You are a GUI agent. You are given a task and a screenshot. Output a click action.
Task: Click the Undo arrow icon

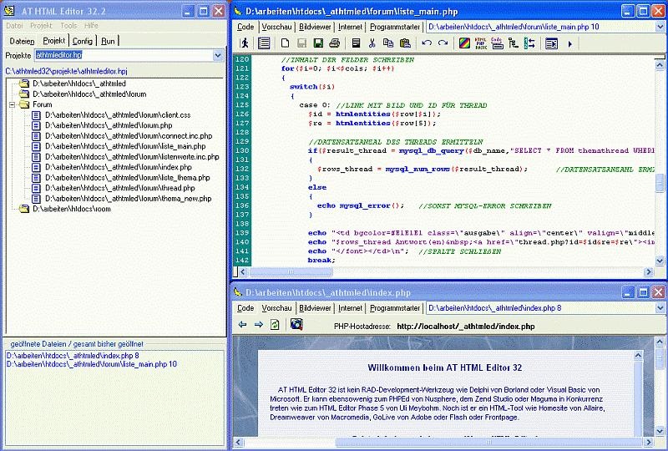(426, 43)
